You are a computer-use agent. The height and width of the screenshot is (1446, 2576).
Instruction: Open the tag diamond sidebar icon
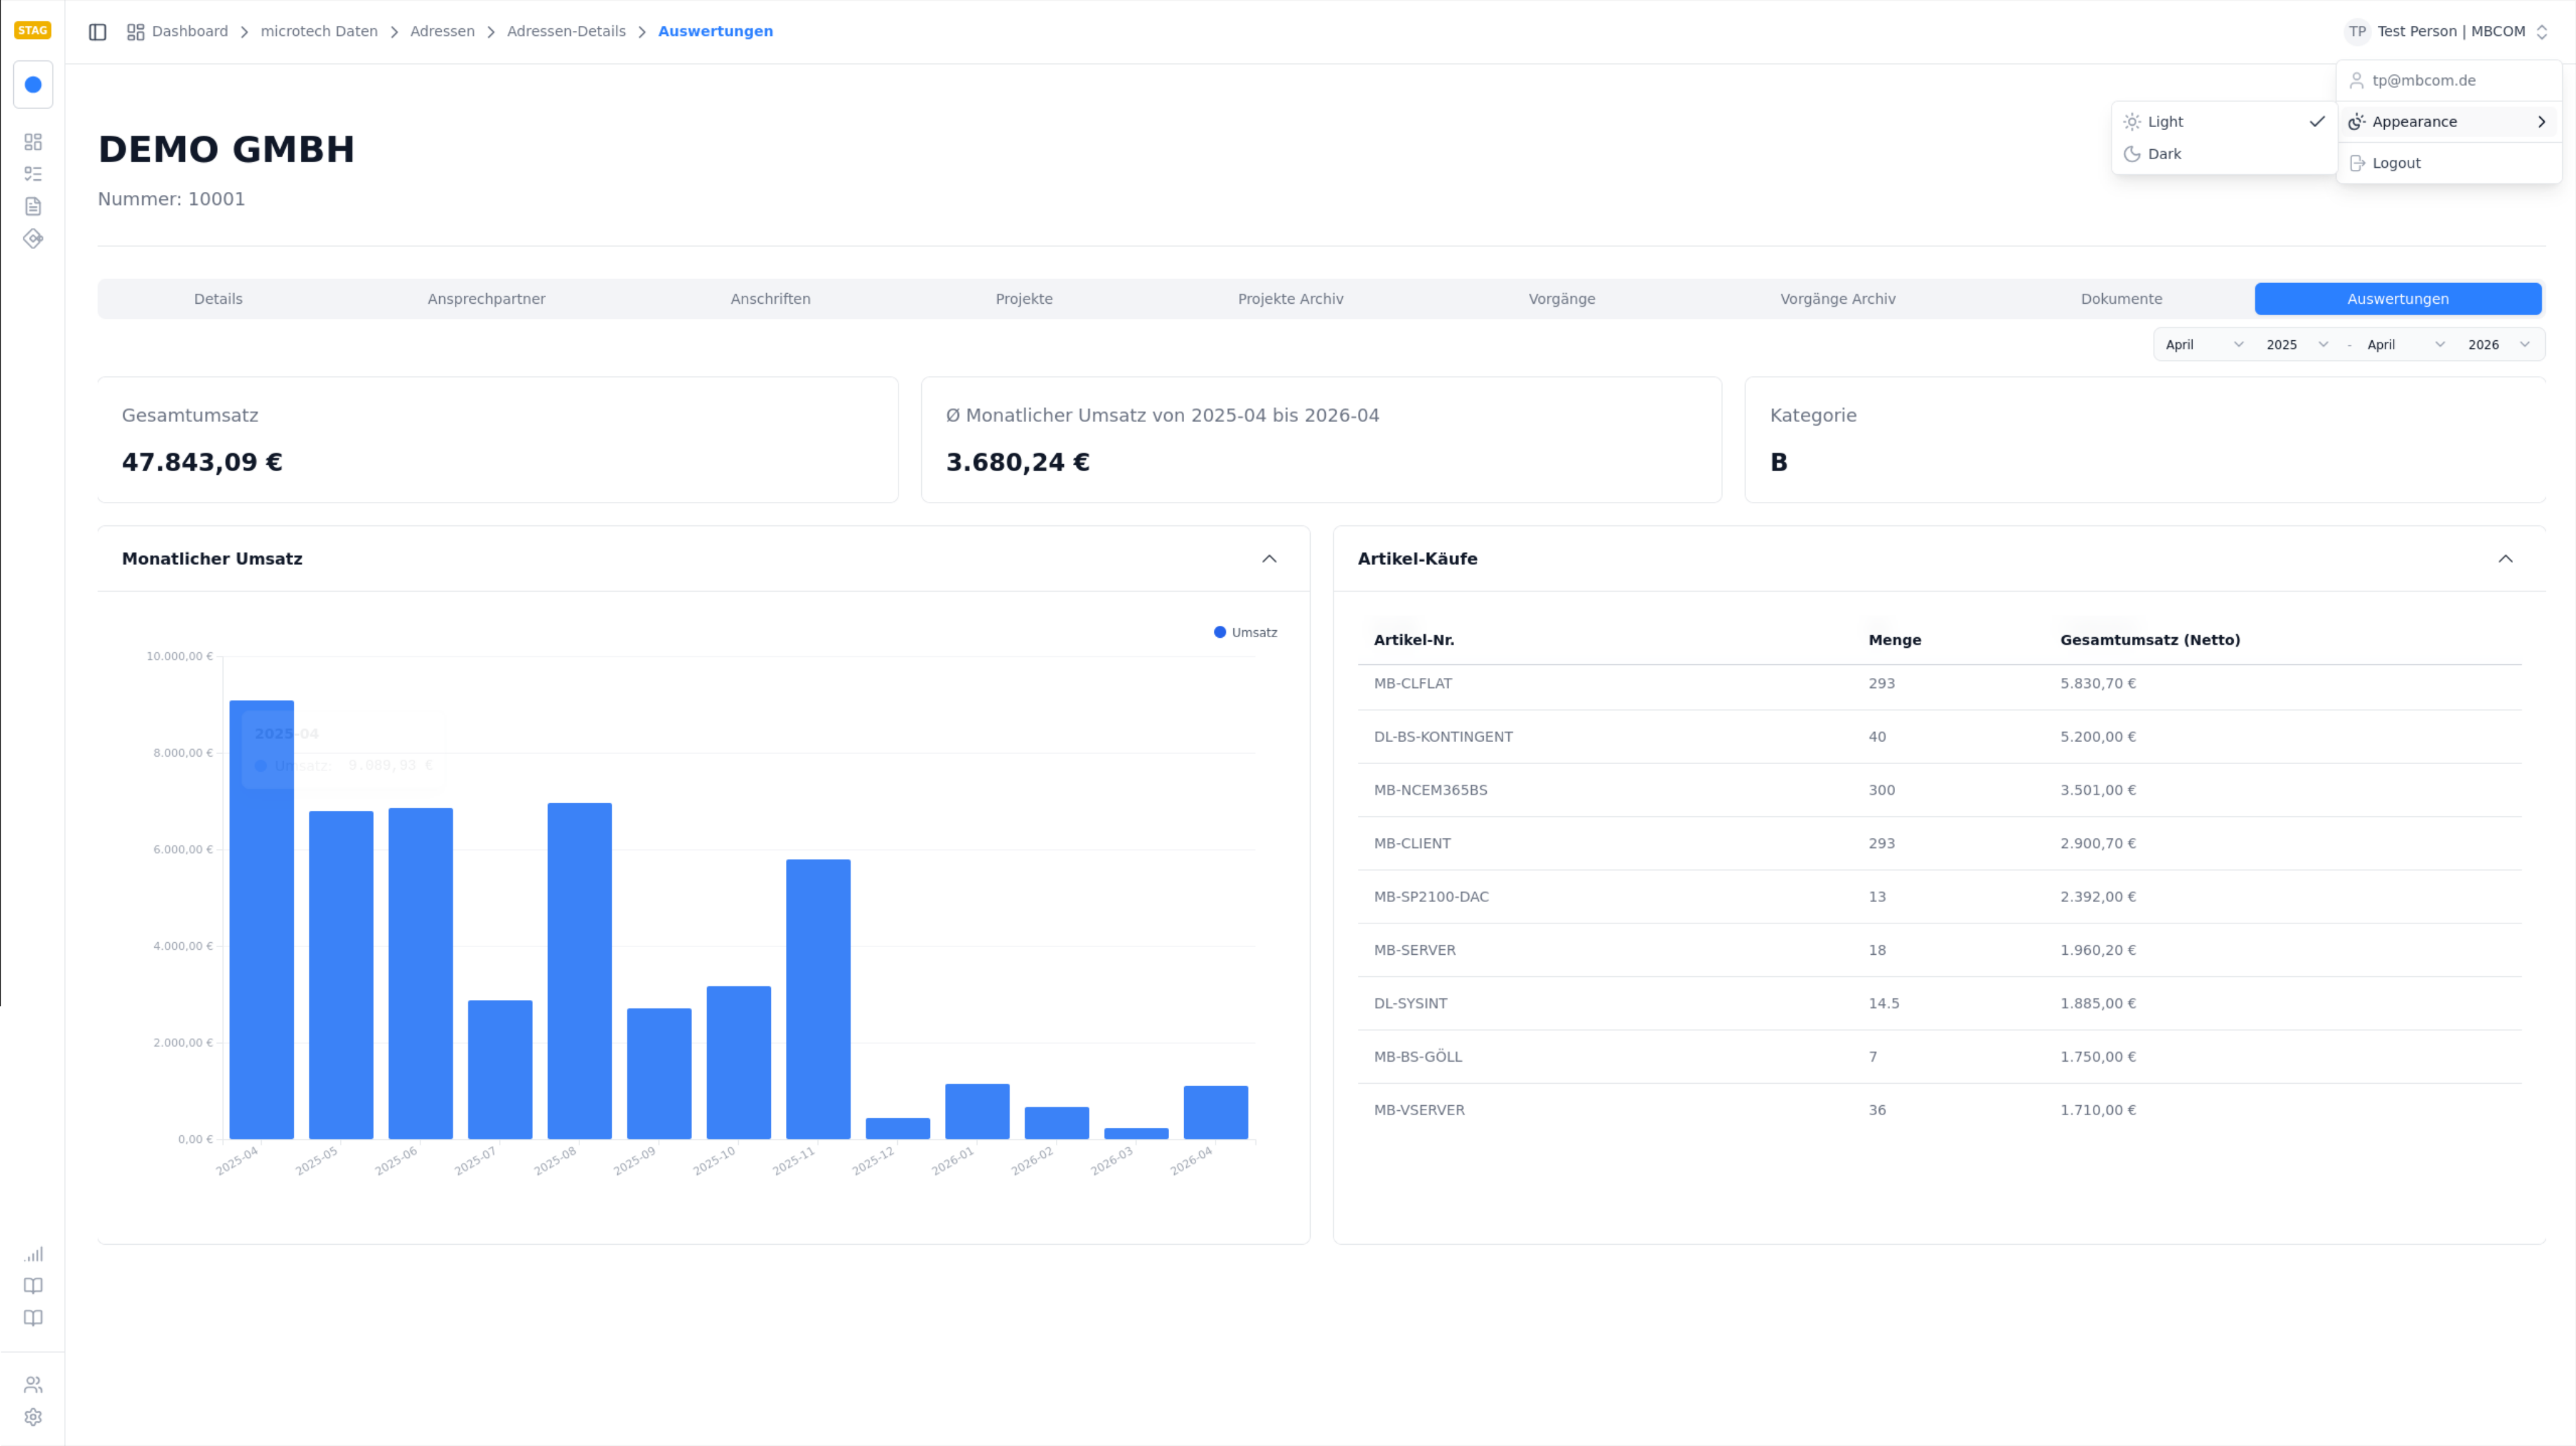coord(33,239)
